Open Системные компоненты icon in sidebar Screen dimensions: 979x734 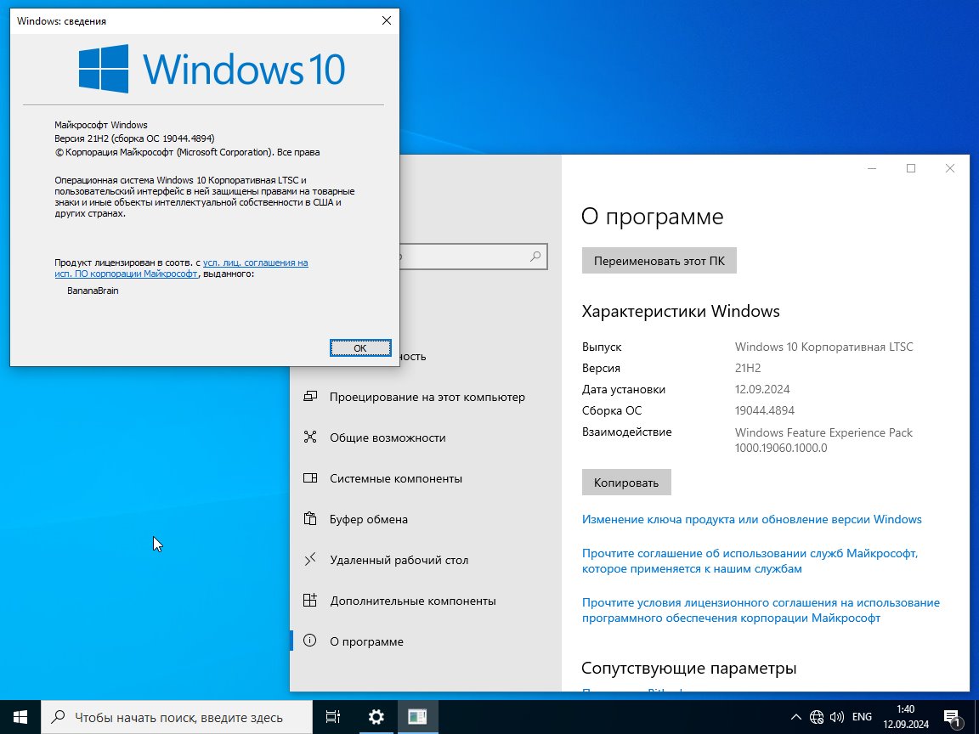click(x=309, y=478)
